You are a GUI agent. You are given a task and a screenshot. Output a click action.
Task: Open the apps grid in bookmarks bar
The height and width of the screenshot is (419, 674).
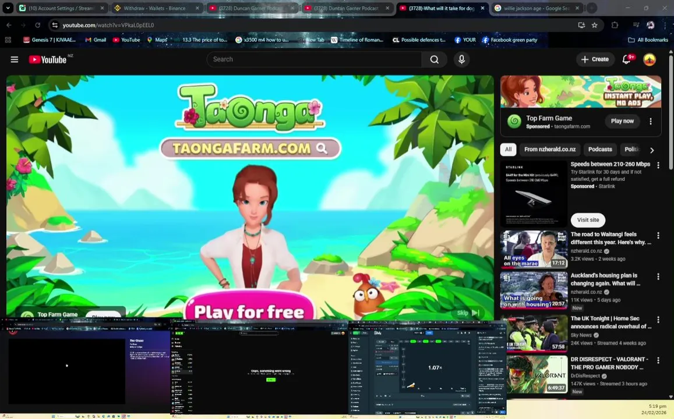(x=8, y=40)
